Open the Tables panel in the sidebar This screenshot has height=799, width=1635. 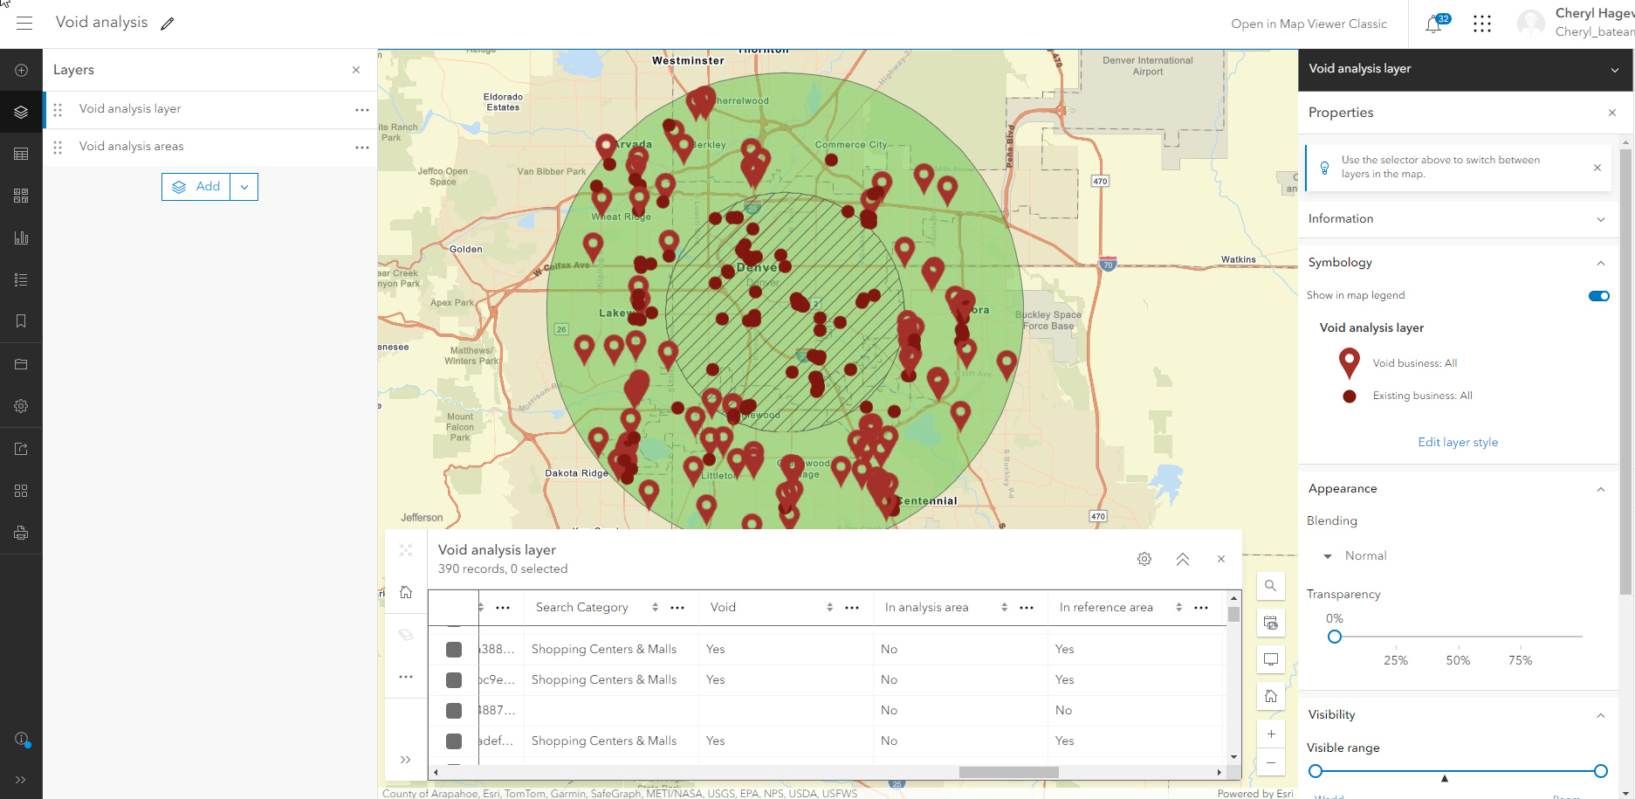(21, 153)
